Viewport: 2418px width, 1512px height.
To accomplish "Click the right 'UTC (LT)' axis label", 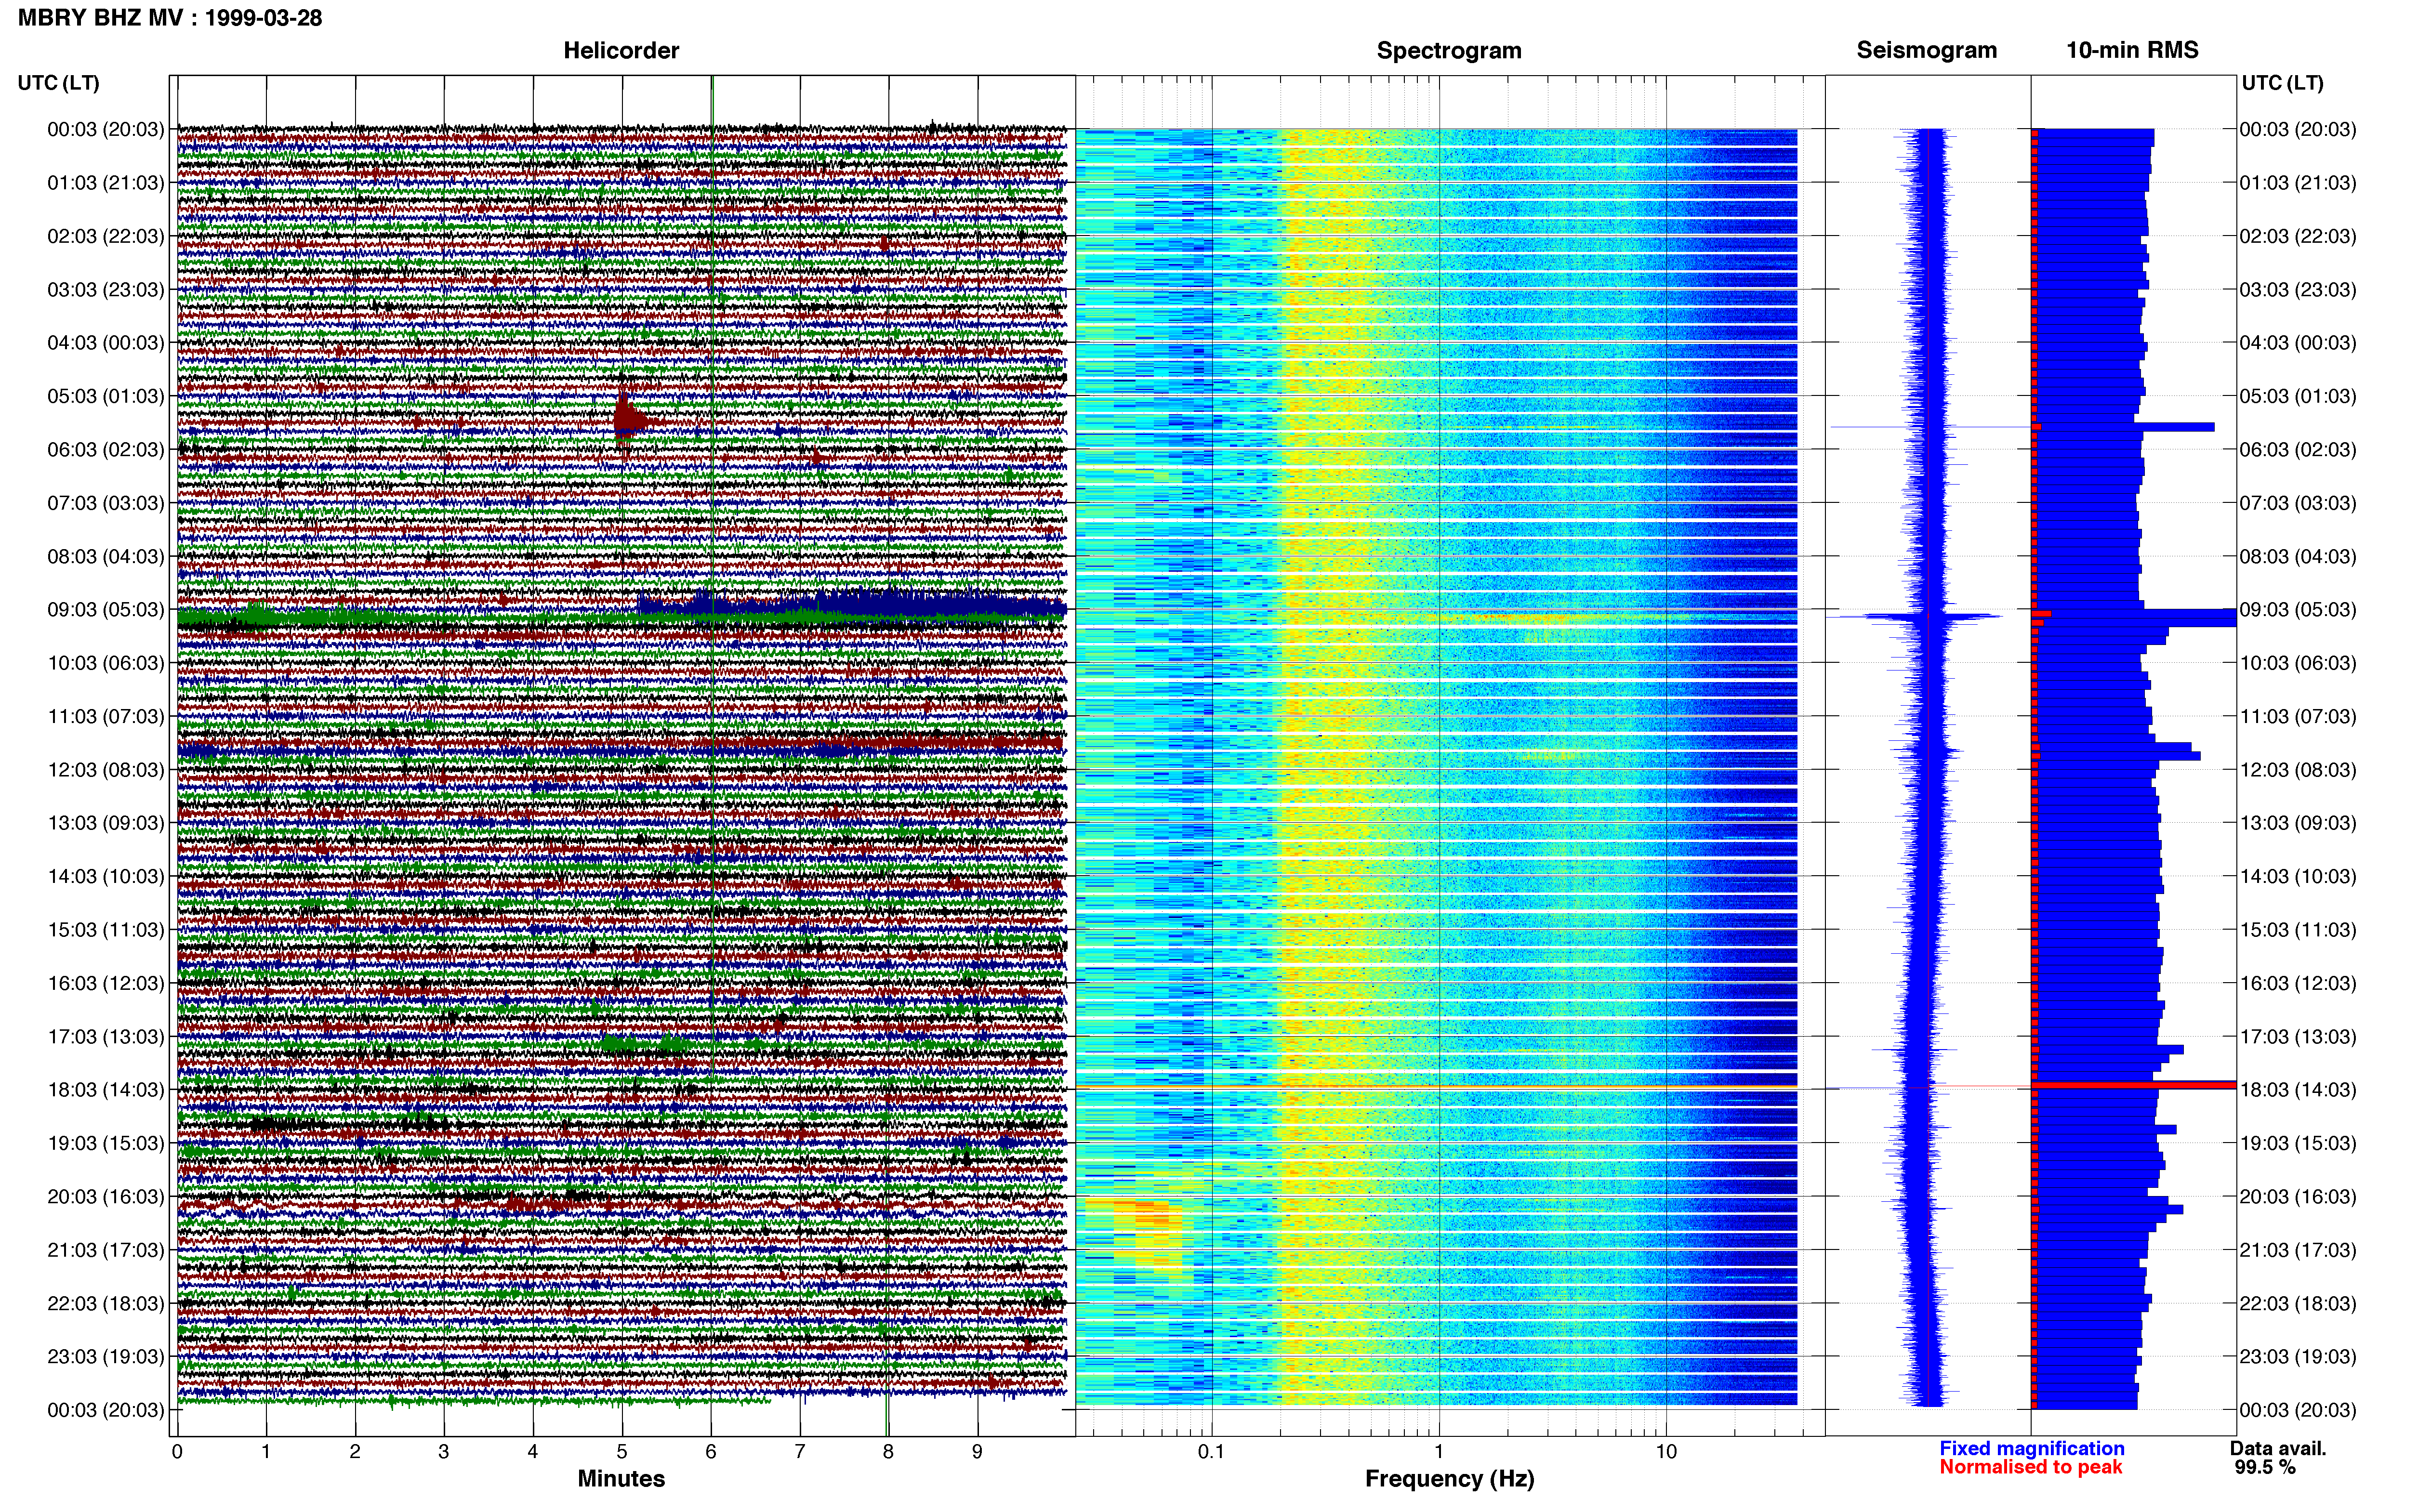I will 2282,83.
